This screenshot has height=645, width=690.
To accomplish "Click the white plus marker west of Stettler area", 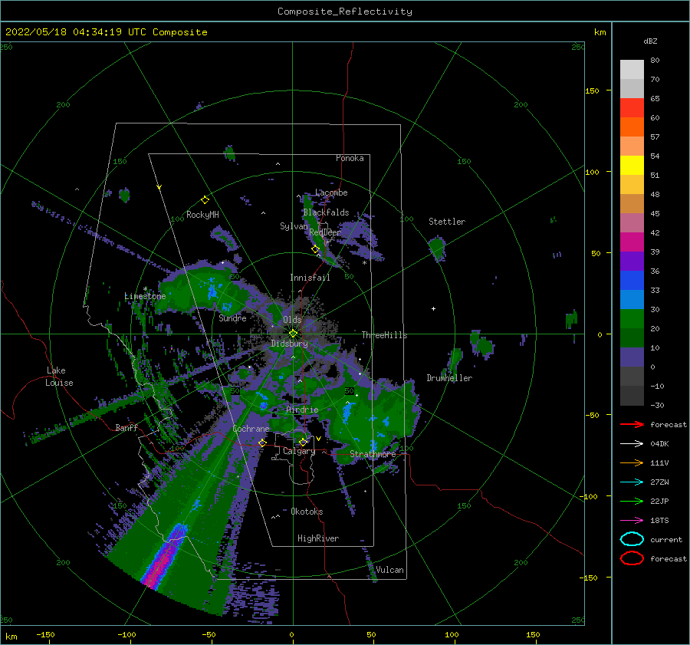I will click(x=433, y=308).
